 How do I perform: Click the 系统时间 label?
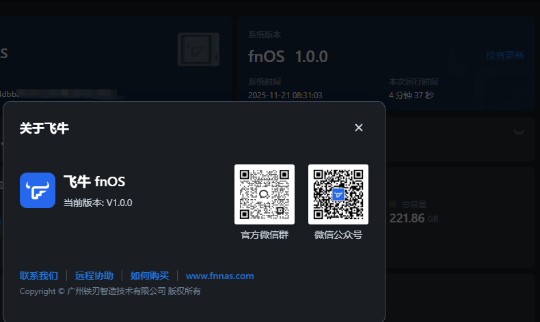[x=265, y=82]
